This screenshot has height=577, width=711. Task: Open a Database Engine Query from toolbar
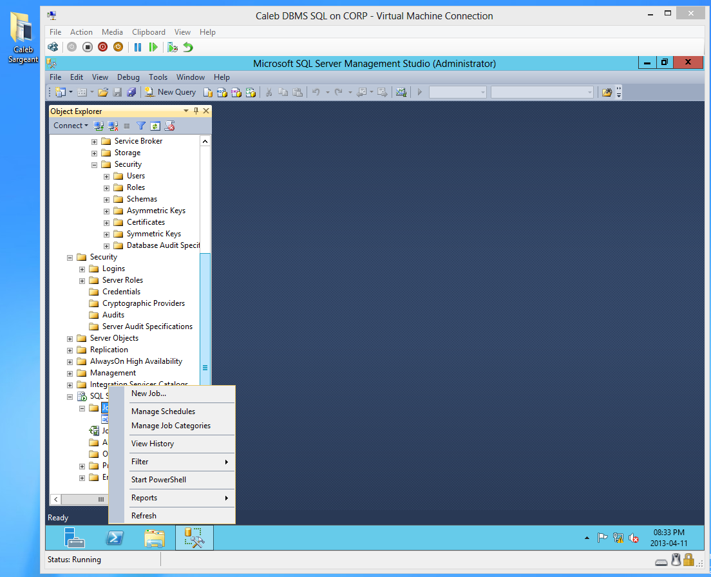pos(207,92)
